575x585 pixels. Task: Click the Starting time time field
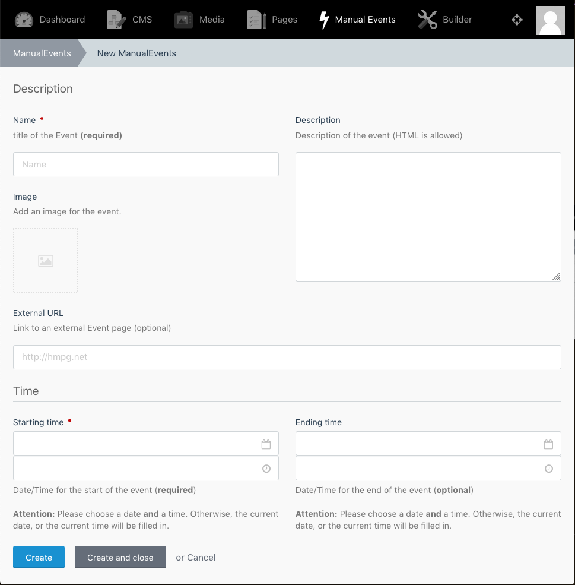pyautogui.click(x=146, y=468)
